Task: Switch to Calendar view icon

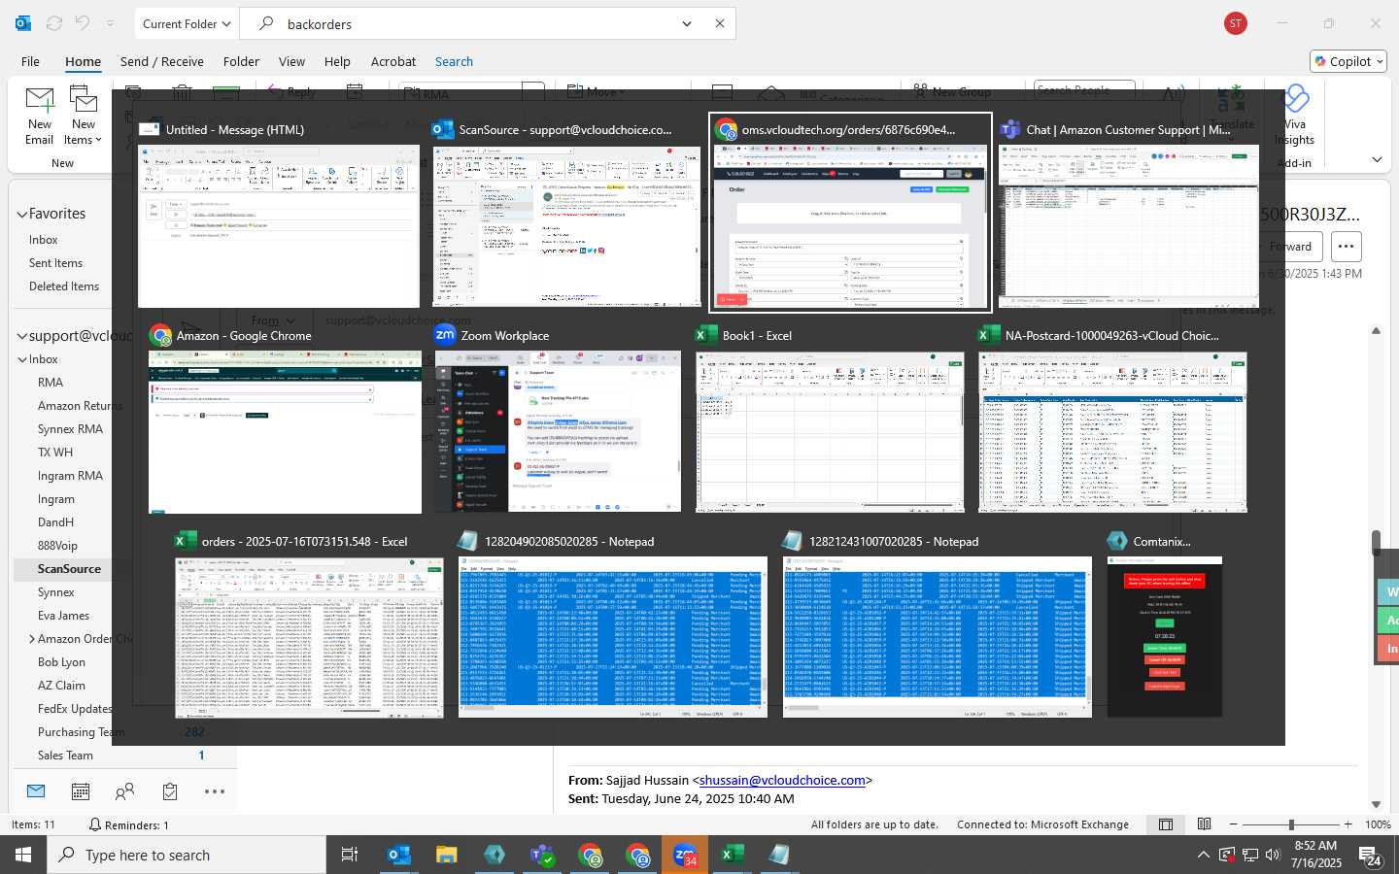Action: pos(81,791)
